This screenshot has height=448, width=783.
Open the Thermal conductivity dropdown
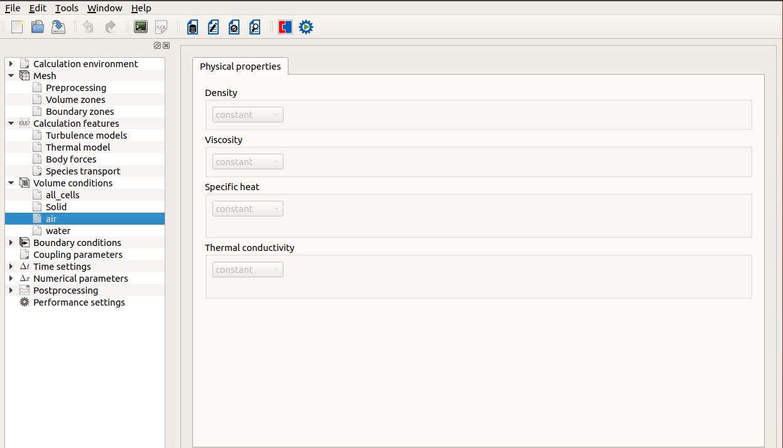click(x=248, y=270)
